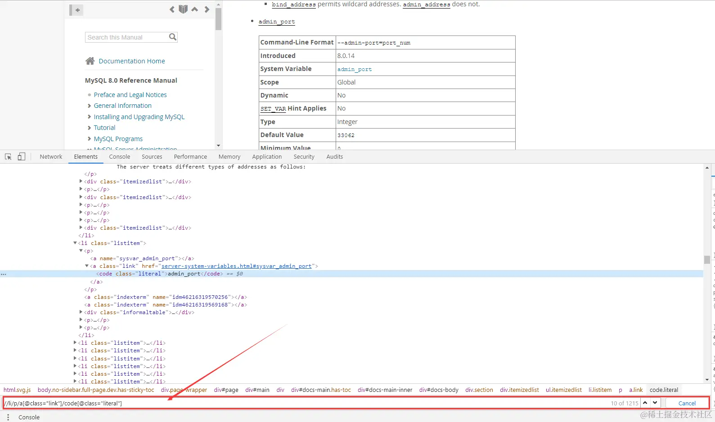This screenshot has width=715, height=422.
Task: Switch to the Elements tab
Action: 85,157
